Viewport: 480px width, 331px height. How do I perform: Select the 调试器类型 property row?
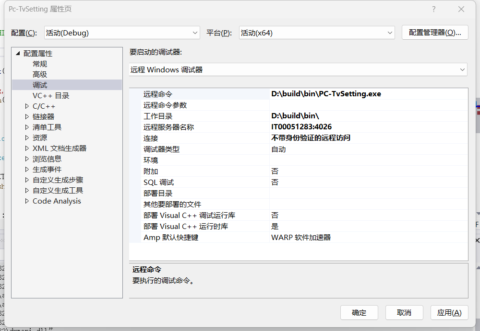(x=161, y=149)
